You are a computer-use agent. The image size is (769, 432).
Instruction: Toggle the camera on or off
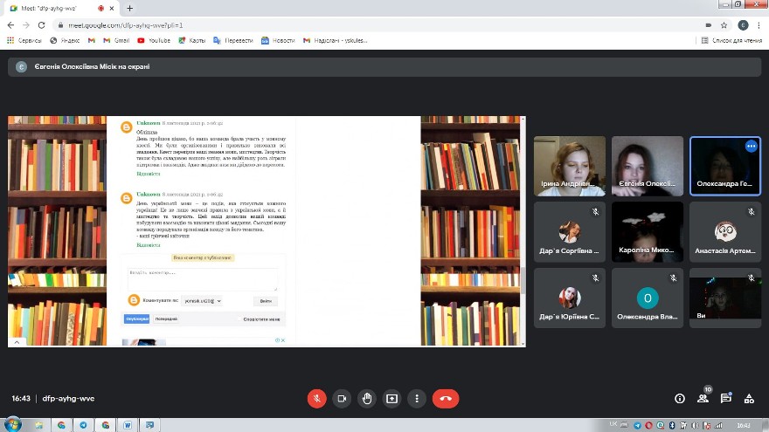pos(342,398)
